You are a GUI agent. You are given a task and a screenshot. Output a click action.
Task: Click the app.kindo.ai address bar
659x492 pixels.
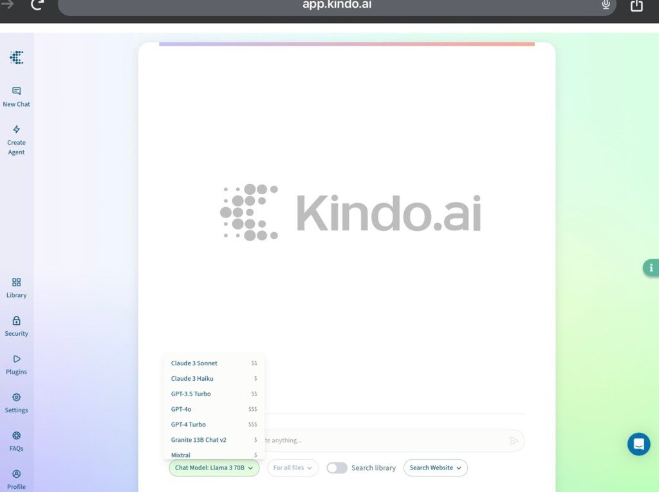[x=337, y=5]
